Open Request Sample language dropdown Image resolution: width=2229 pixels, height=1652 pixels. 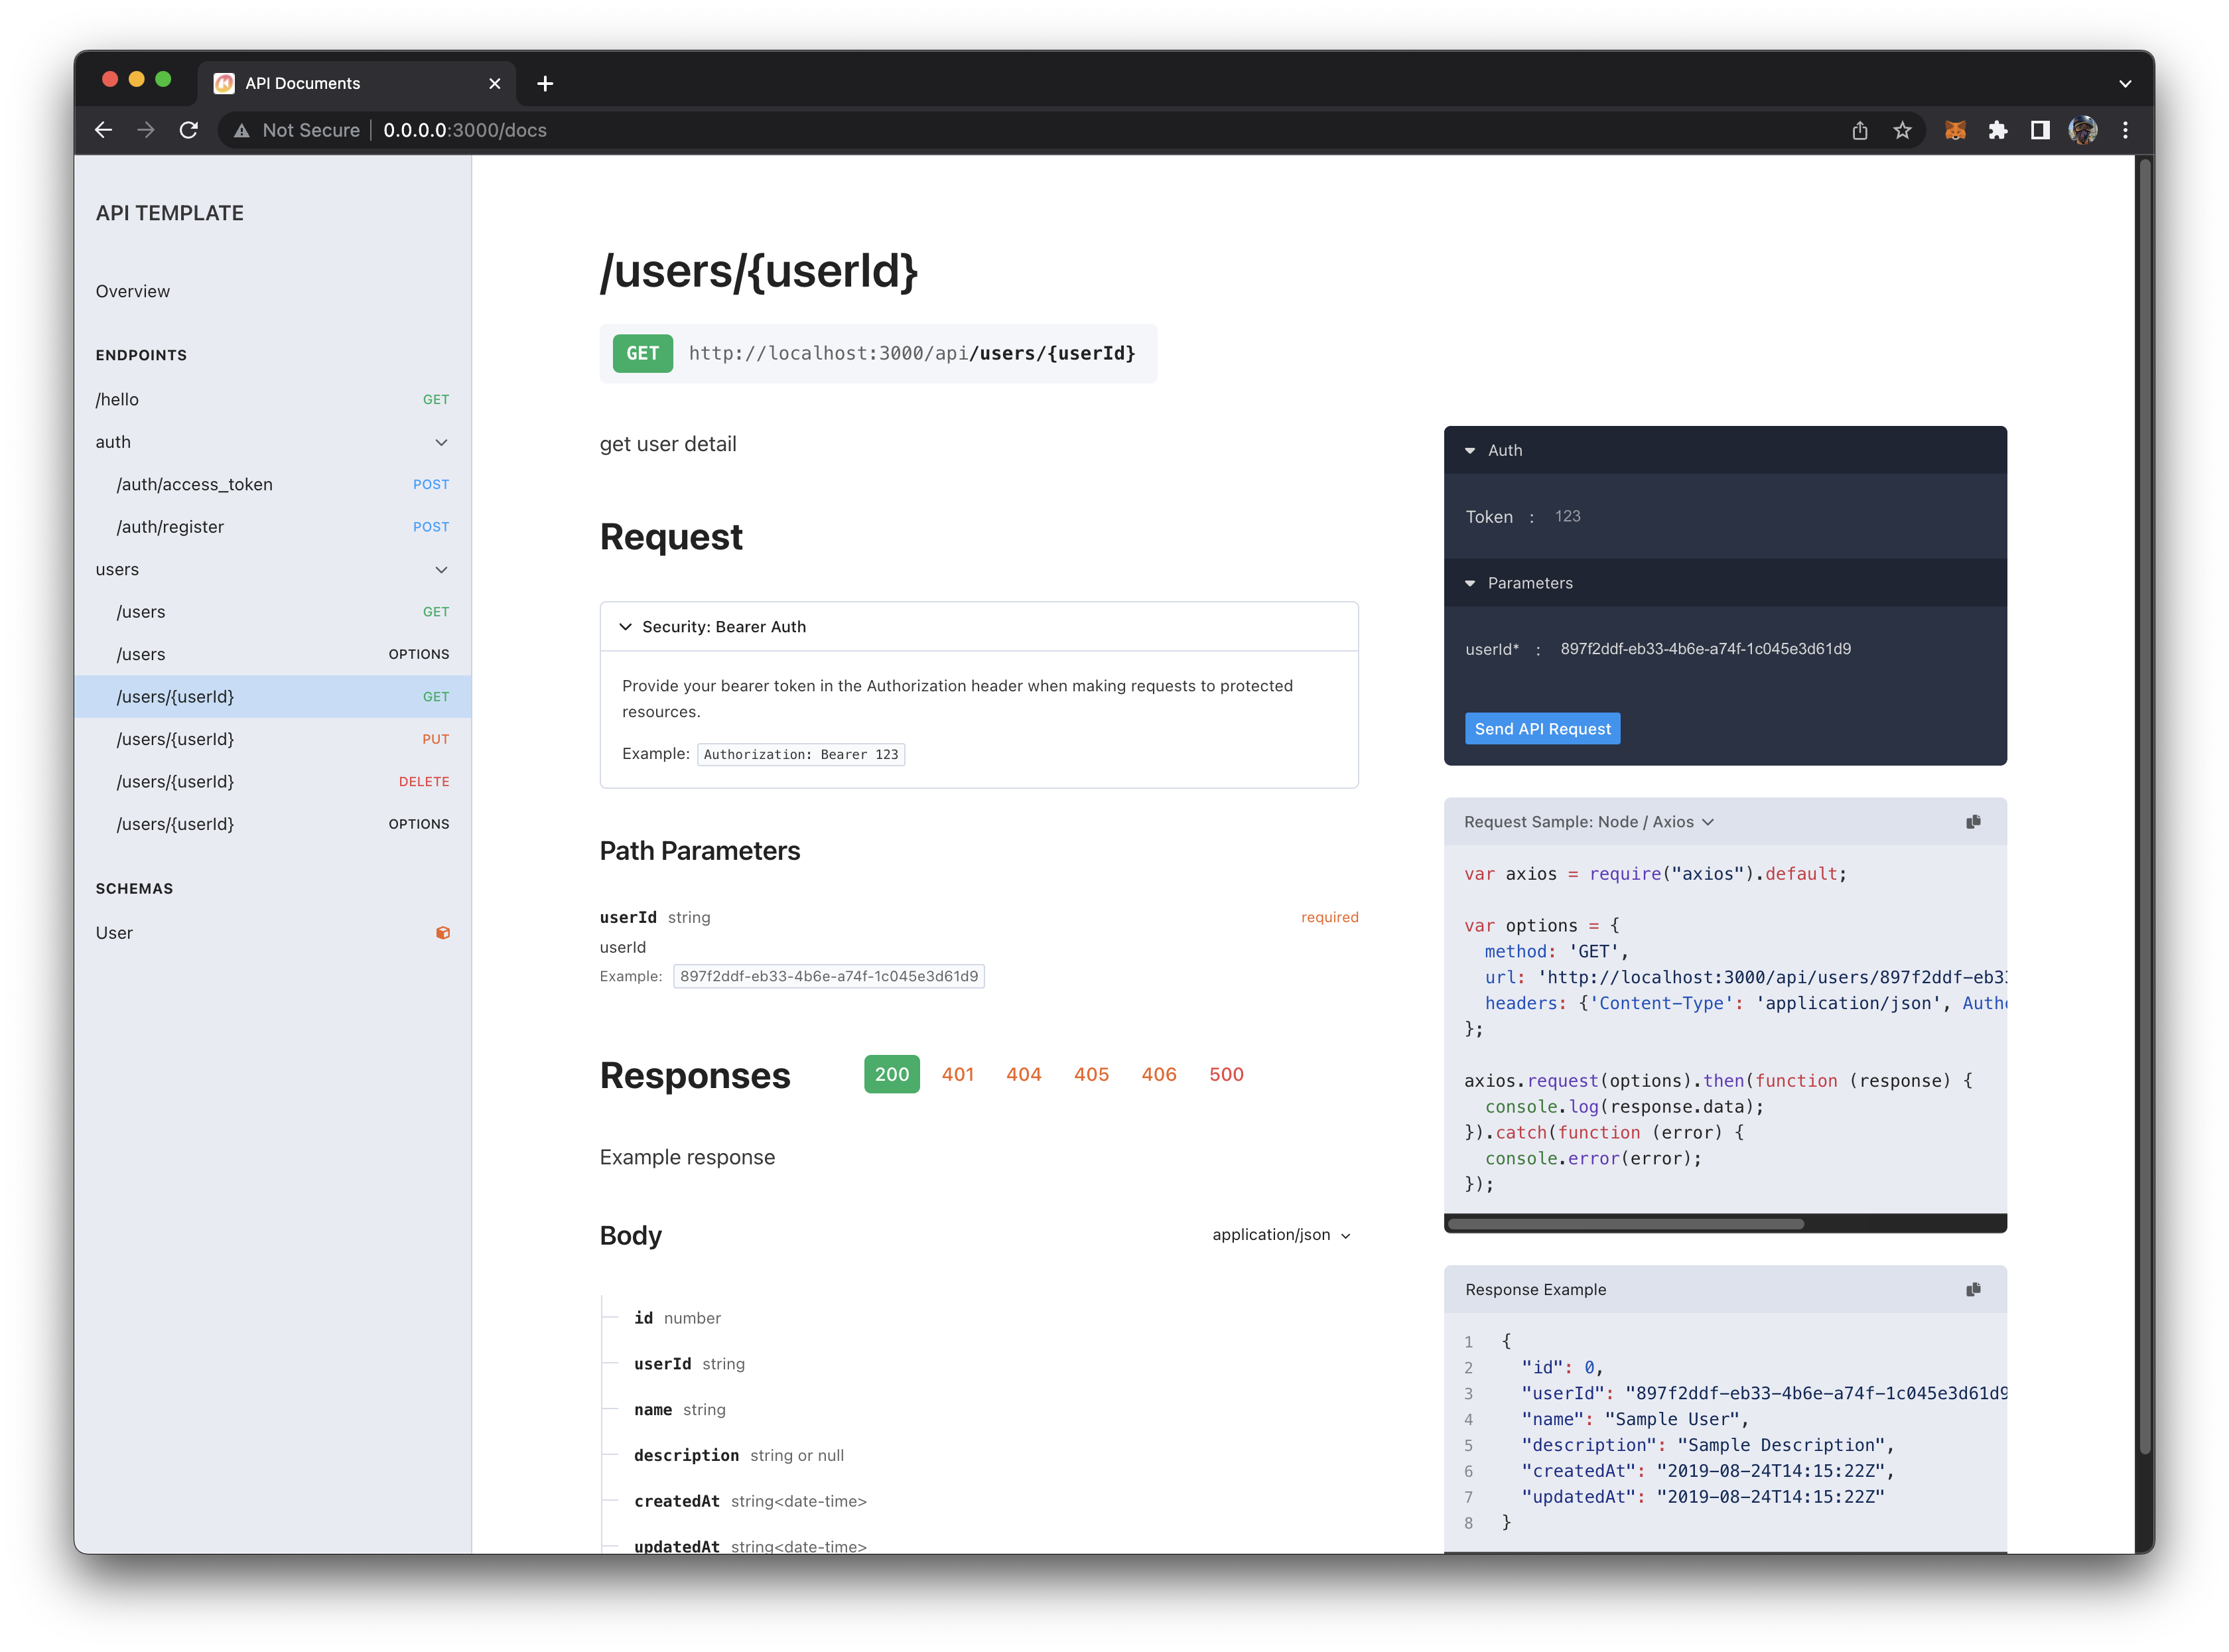coord(1589,822)
